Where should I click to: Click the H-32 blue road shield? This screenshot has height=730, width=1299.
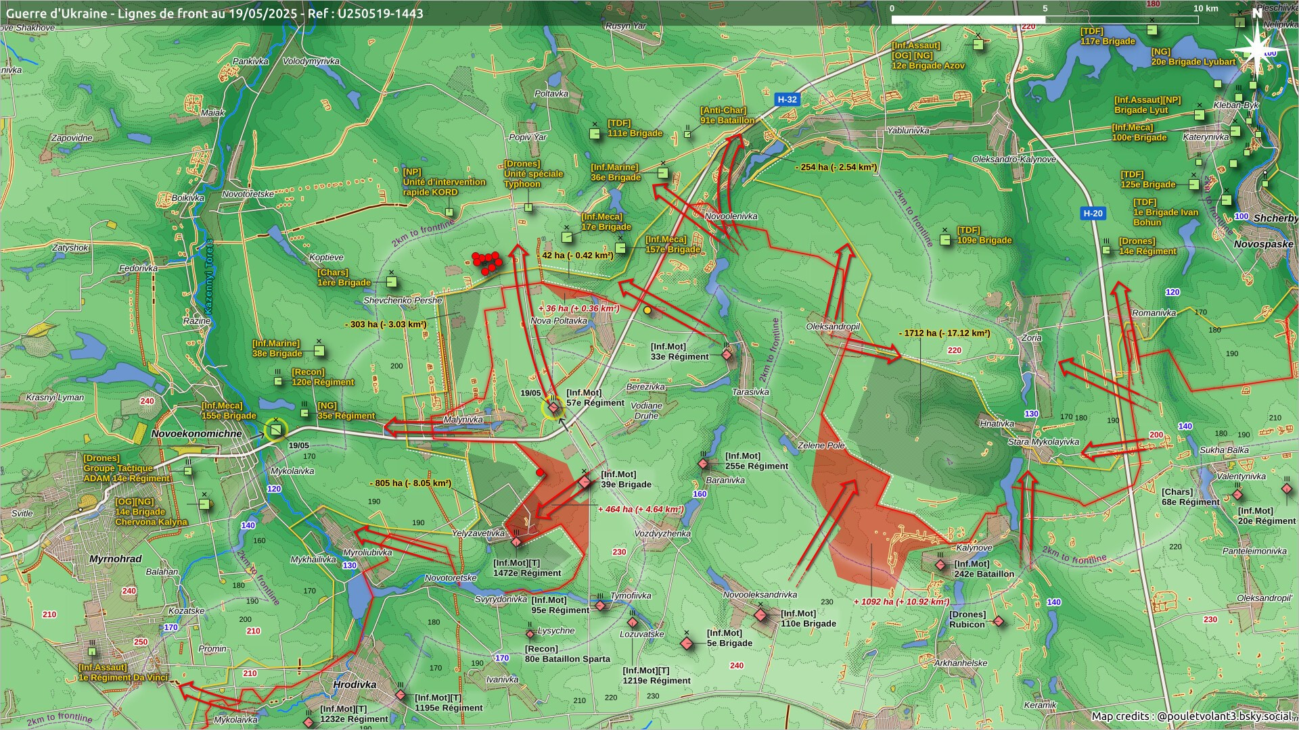pos(787,99)
